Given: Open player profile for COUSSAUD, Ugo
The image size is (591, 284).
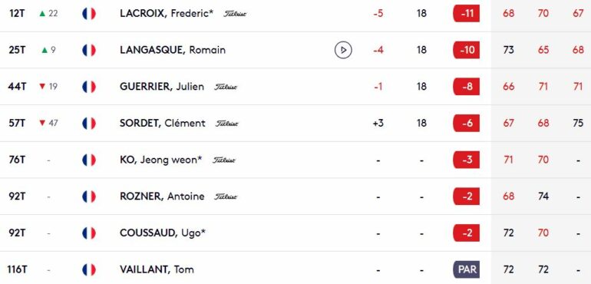Looking at the screenshot, I should point(163,233).
